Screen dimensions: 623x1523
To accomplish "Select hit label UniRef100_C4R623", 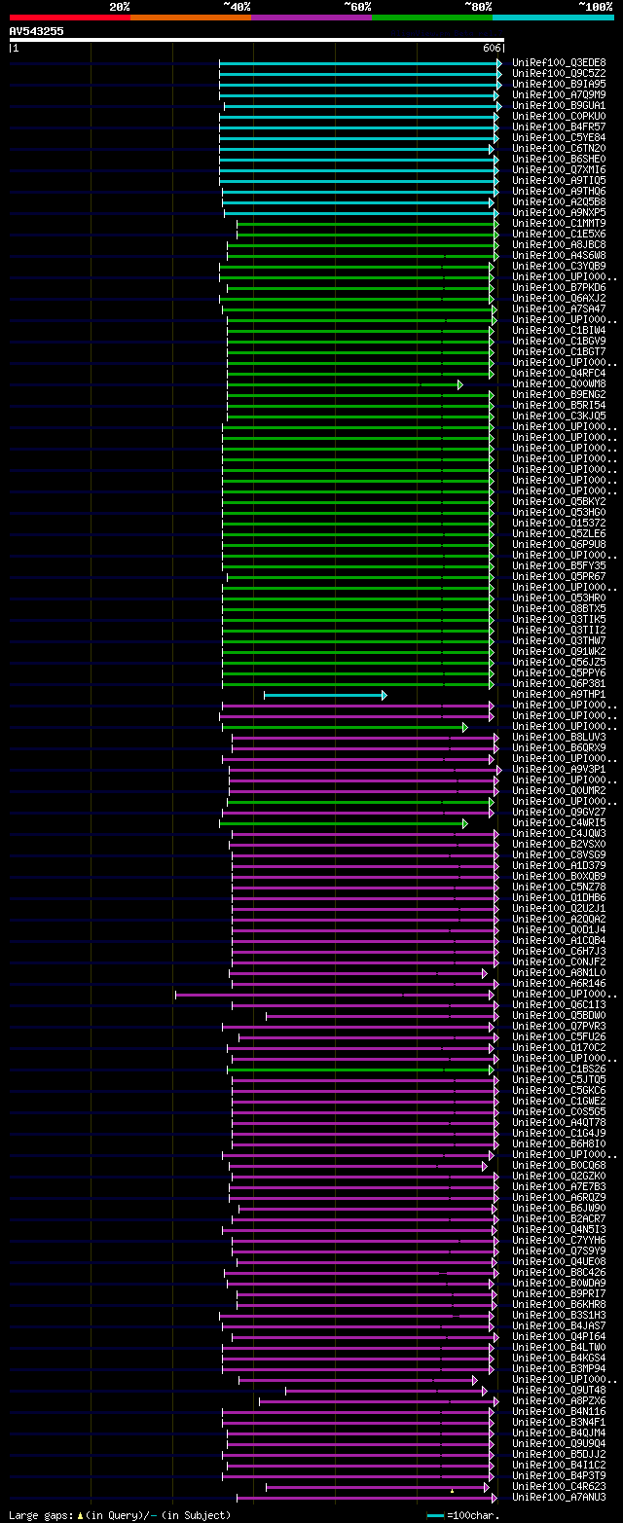I will pos(559,1486).
